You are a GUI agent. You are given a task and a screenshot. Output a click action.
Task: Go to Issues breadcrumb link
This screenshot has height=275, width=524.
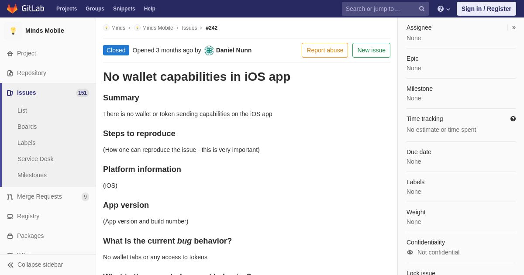pos(190,28)
